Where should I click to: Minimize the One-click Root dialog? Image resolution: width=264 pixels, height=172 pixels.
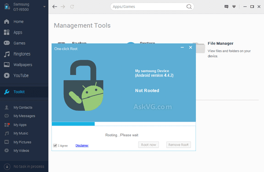tap(182, 48)
